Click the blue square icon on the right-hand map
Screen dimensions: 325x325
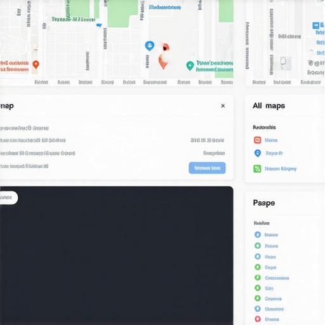pos(316,25)
